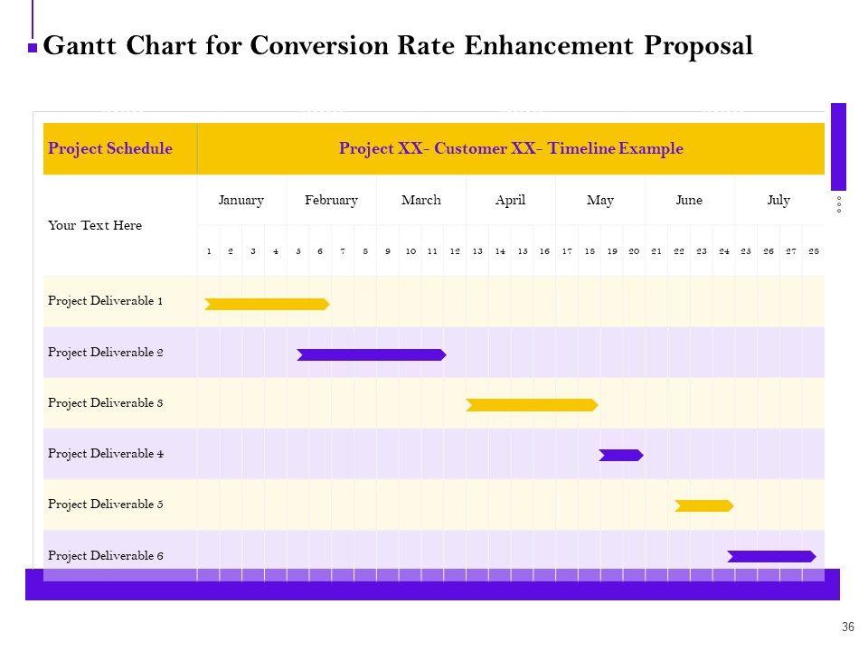Screen dimensions: 868x651
Task: Click the Project Deliverable 6 row label
Action: pyautogui.click(x=105, y=555)
